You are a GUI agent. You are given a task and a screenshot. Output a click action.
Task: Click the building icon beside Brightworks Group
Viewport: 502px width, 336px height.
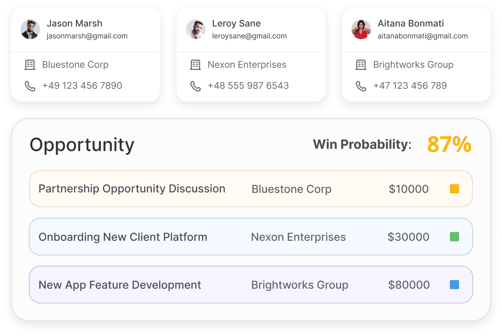(361, 65)
